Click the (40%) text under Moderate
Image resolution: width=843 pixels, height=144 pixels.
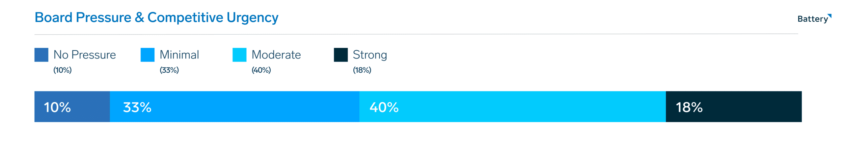[x=261, y=70]
